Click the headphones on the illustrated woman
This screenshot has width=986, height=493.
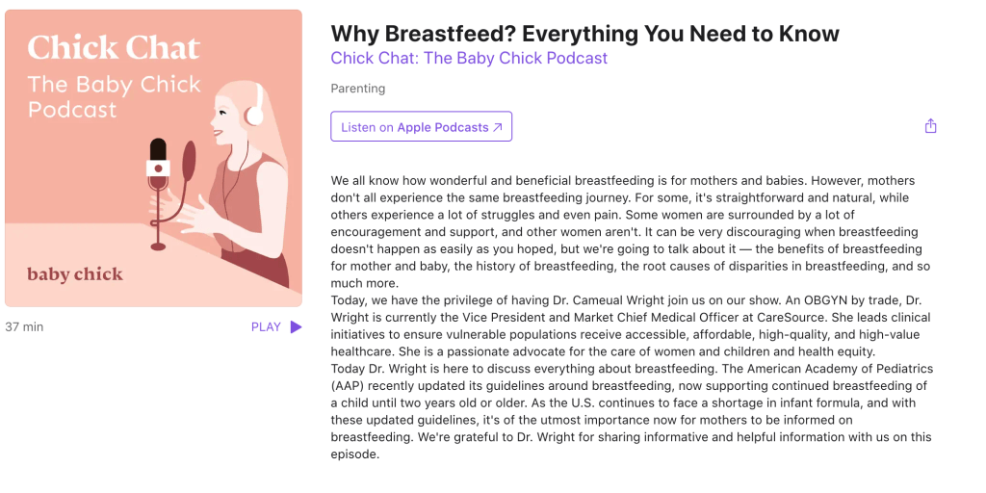(x=254, y=112)
